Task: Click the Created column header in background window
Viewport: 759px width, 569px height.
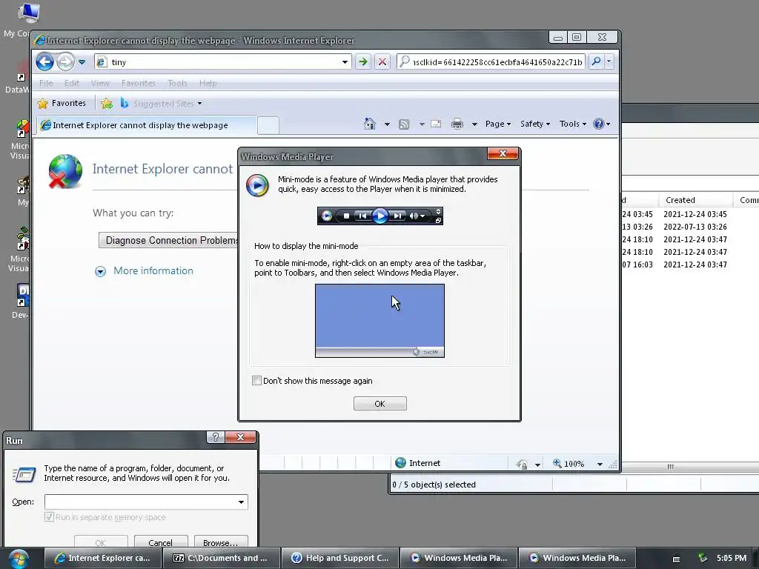Action: (x=695, y=200)
